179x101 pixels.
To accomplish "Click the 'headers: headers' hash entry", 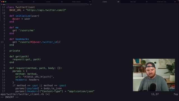I will pos(27,80).
